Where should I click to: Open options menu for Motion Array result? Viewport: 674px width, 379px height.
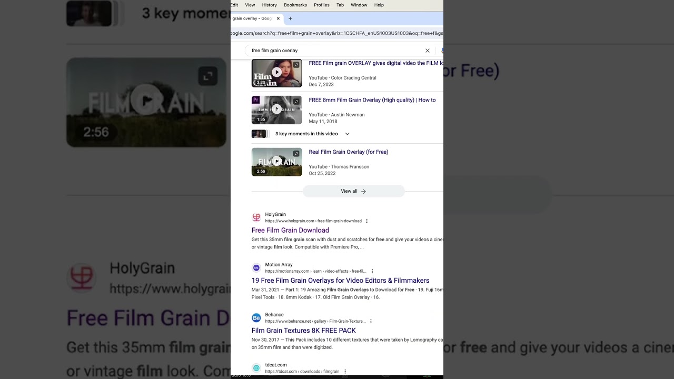[372, 271]
